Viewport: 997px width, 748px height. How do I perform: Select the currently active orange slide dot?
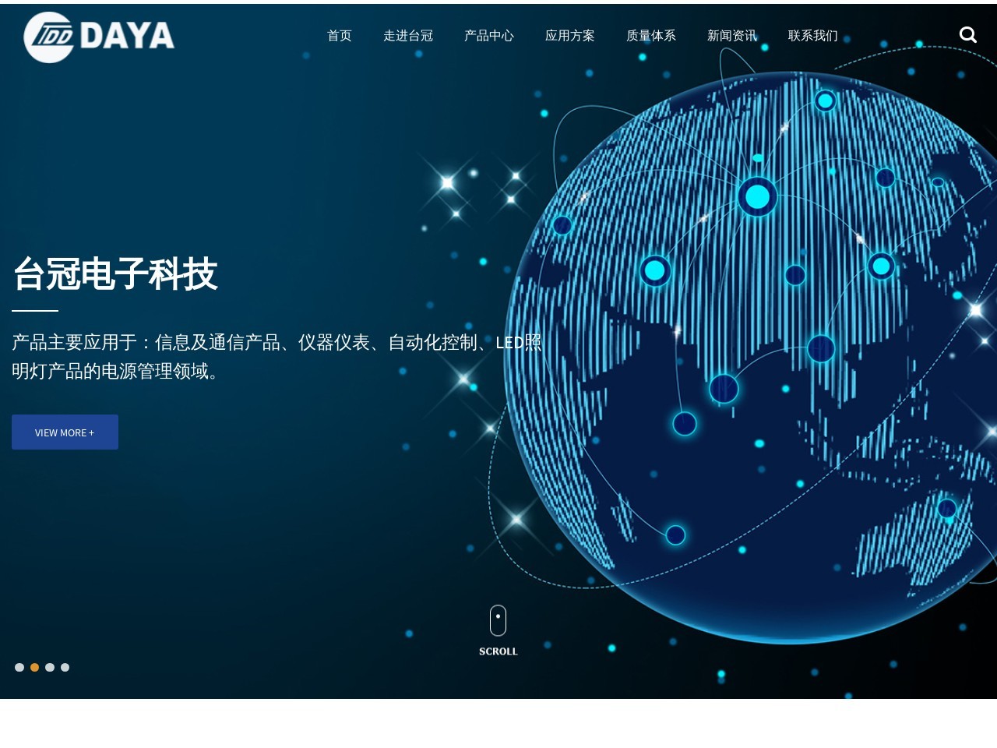tap(34, 667)
